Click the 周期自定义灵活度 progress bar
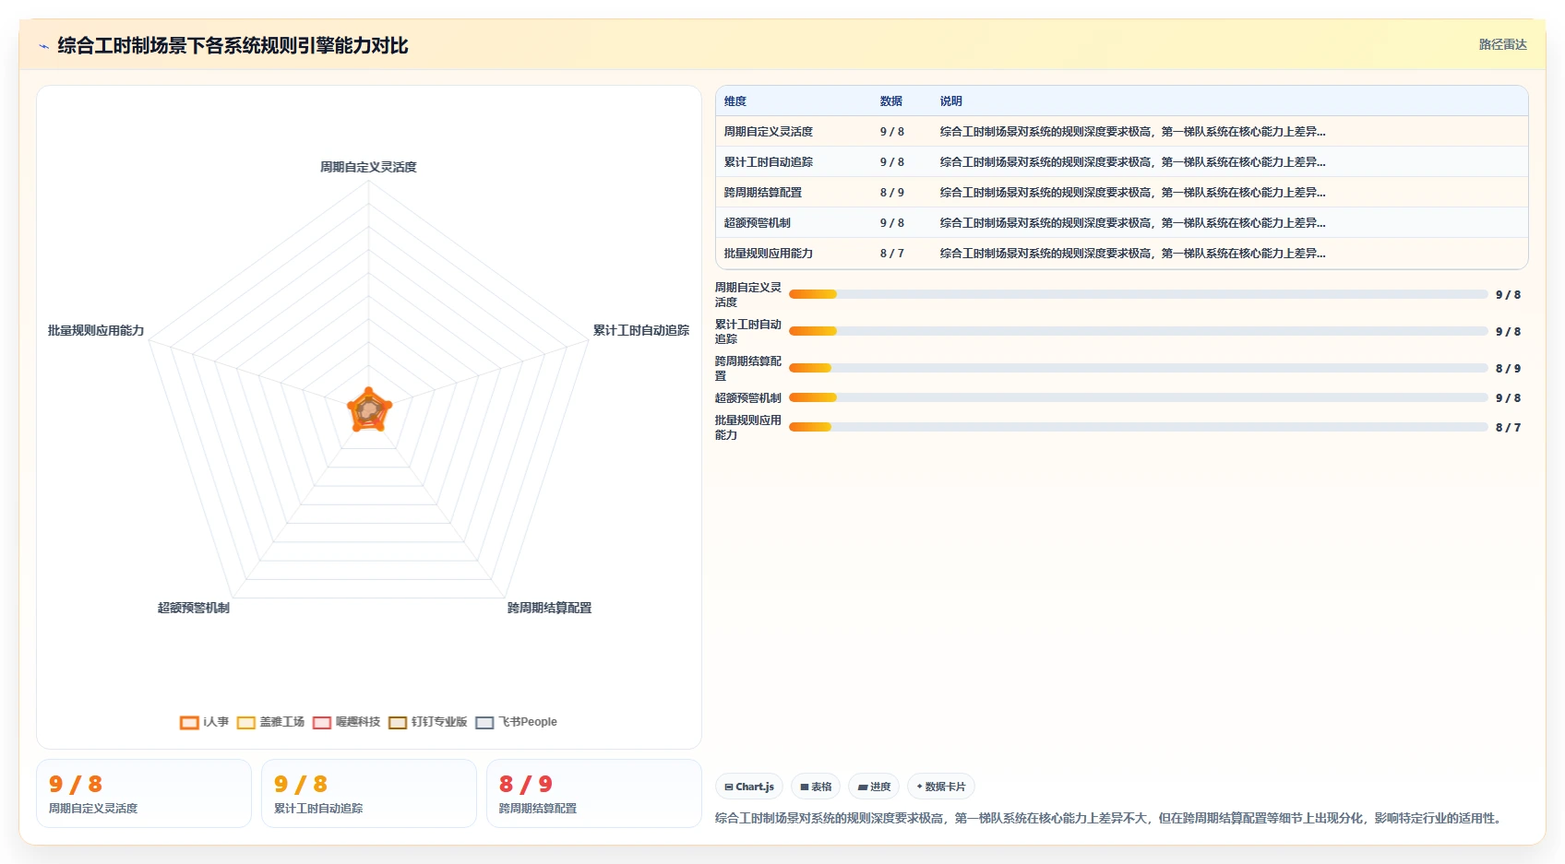1565x864 pixels. coord(1139,294)
